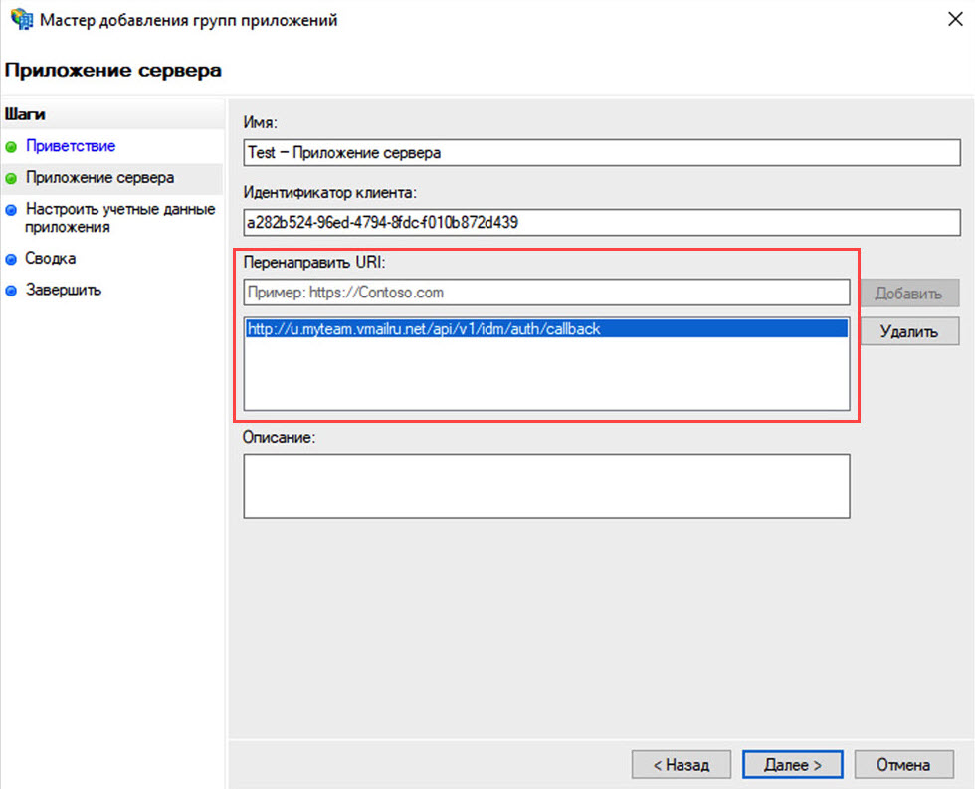Screen dimensions: 975x789
Task: Go back with the Назад button
Action: pos(681,764)
